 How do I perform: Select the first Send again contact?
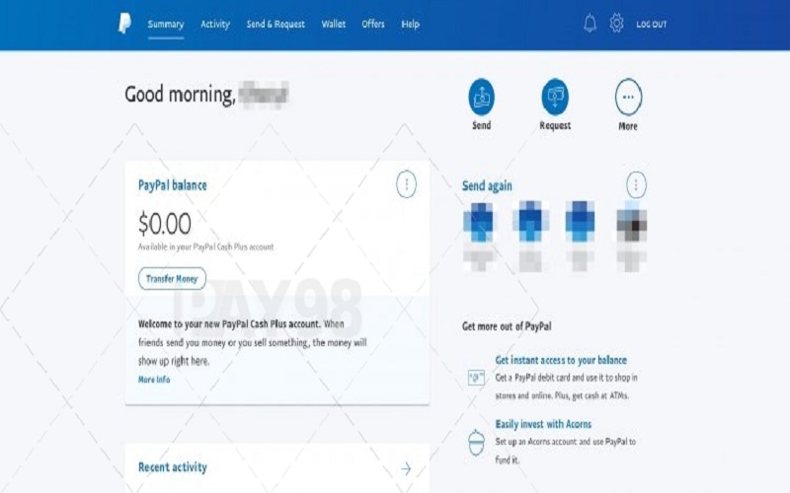pos(481,236)
